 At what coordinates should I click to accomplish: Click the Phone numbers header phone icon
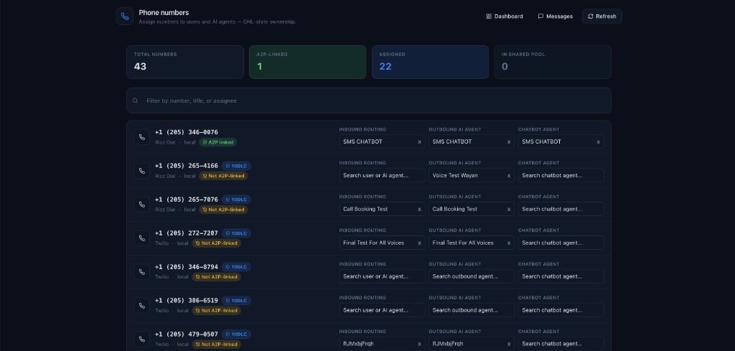click(125, 17)
